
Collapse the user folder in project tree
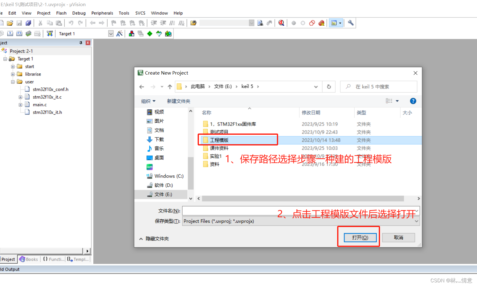point(13,82)
